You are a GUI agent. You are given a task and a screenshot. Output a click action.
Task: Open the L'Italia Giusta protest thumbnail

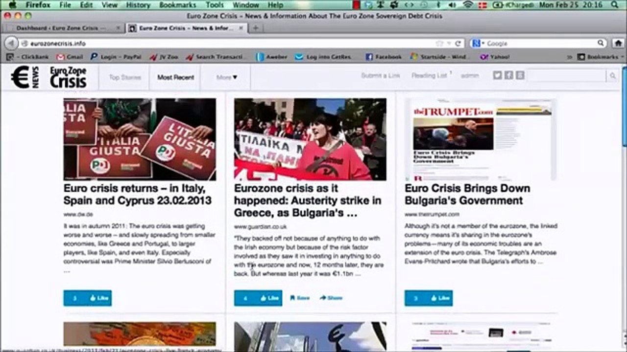pos(140,139)
